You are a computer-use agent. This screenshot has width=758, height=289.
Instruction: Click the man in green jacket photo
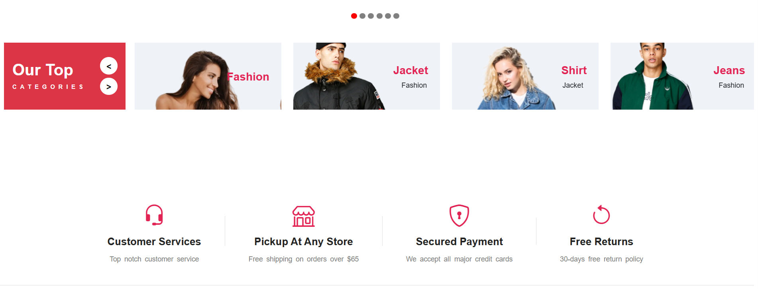652,76
